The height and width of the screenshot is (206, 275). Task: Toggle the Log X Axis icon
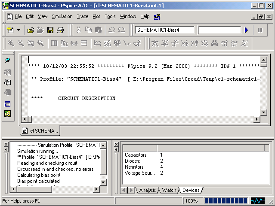[54, 43]
